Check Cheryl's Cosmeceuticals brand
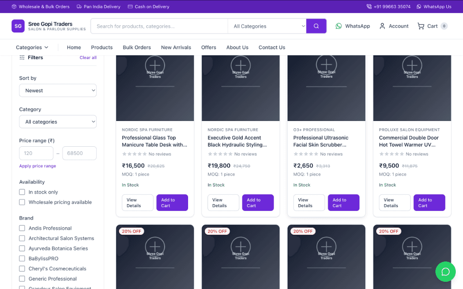Screen dimensions: 463x289 pos(22,268)
